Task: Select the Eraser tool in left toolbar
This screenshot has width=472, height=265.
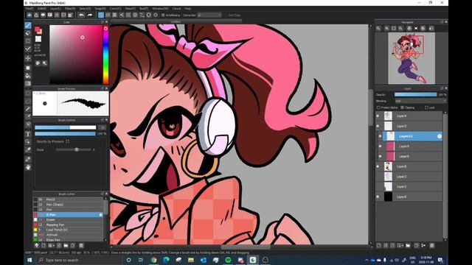Action: click(28, 33)
